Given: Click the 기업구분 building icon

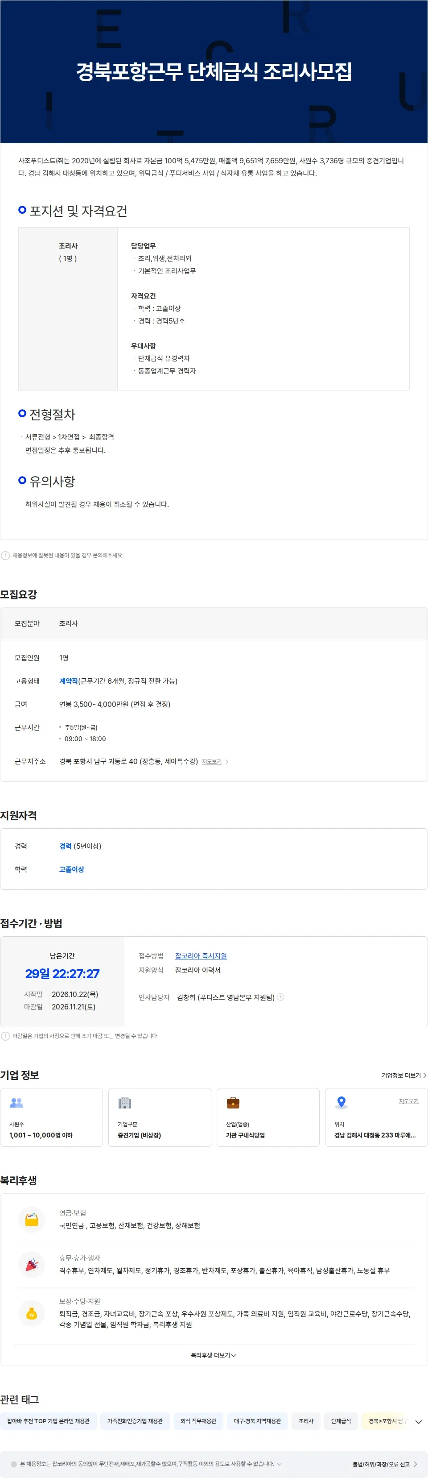Looking at the screenshot, I should (125, 1102).
